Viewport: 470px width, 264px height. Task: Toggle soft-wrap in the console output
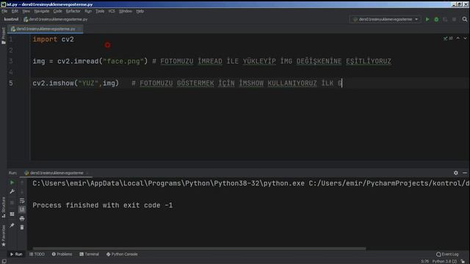point(22,200)
